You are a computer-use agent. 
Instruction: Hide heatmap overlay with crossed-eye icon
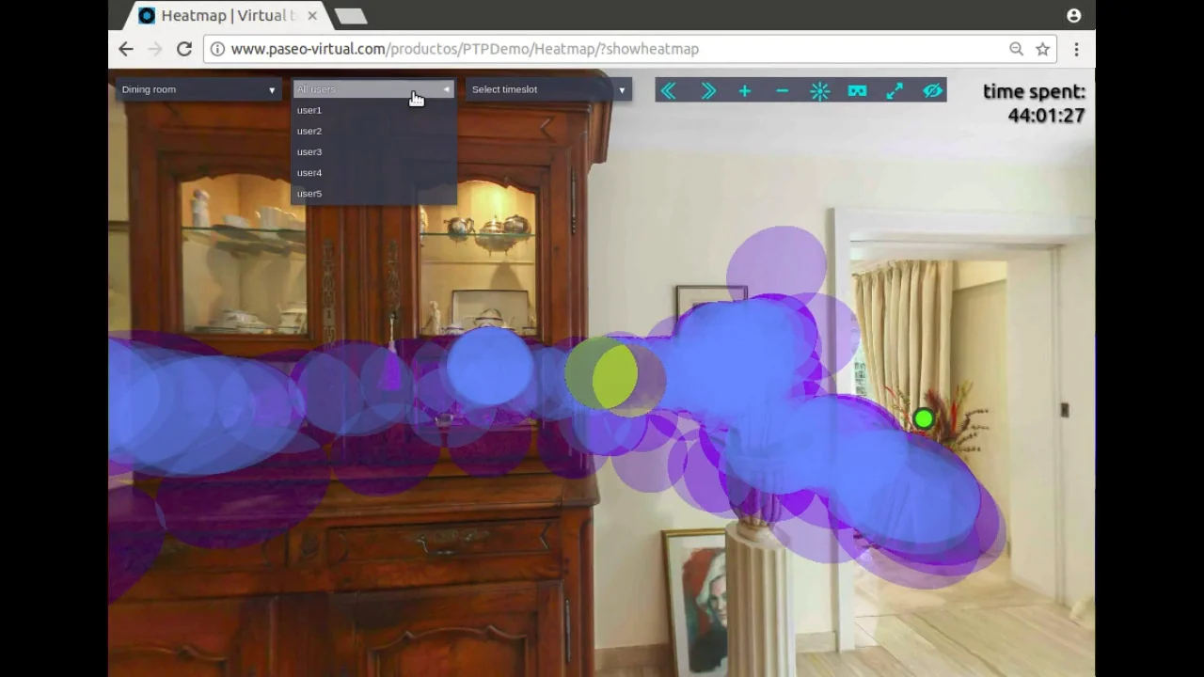click(932, 90)
